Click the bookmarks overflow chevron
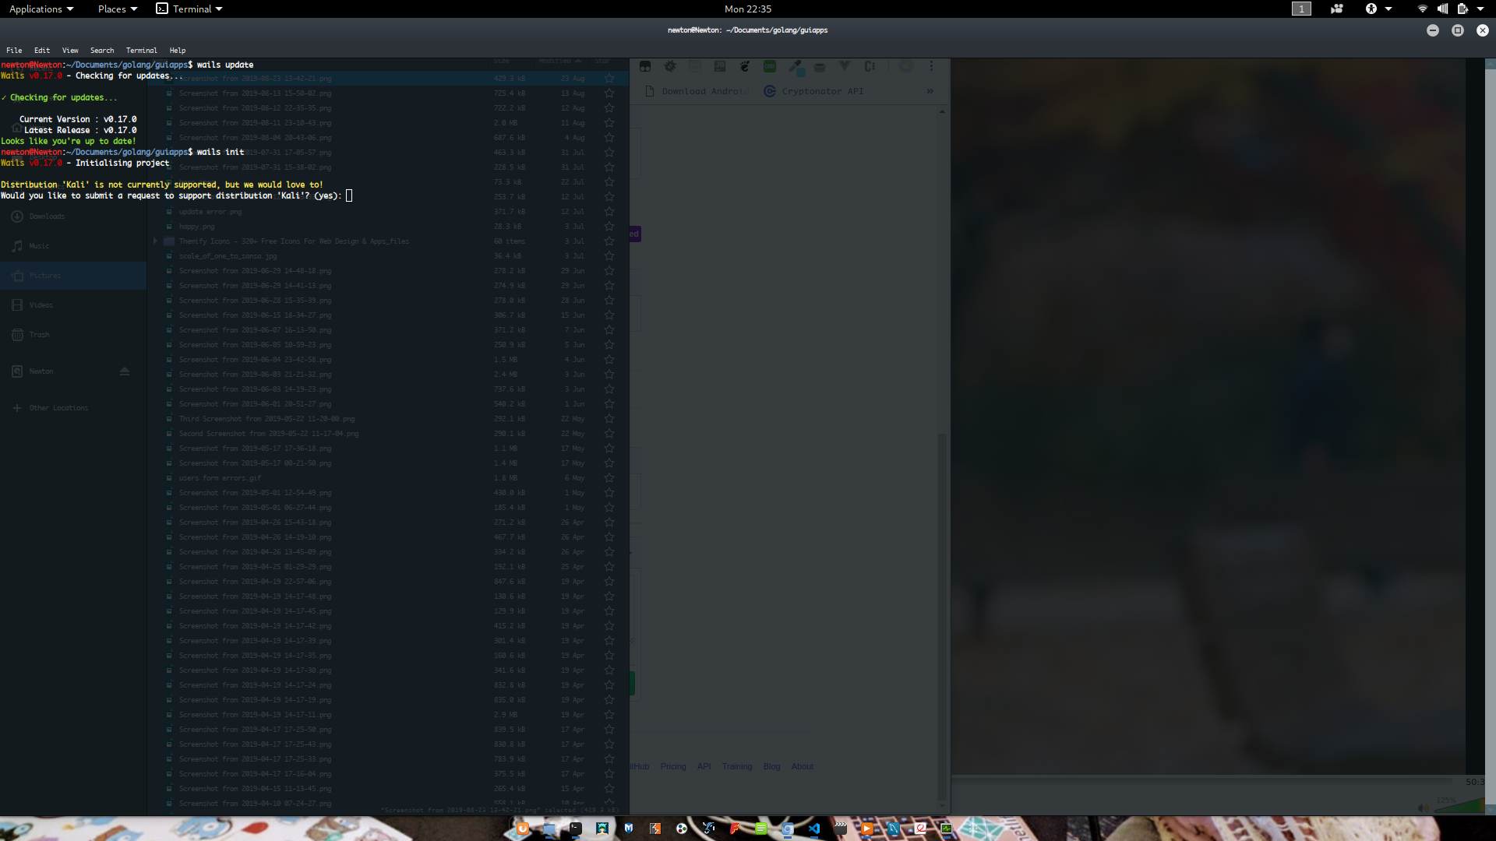 (x=930, y=91)
